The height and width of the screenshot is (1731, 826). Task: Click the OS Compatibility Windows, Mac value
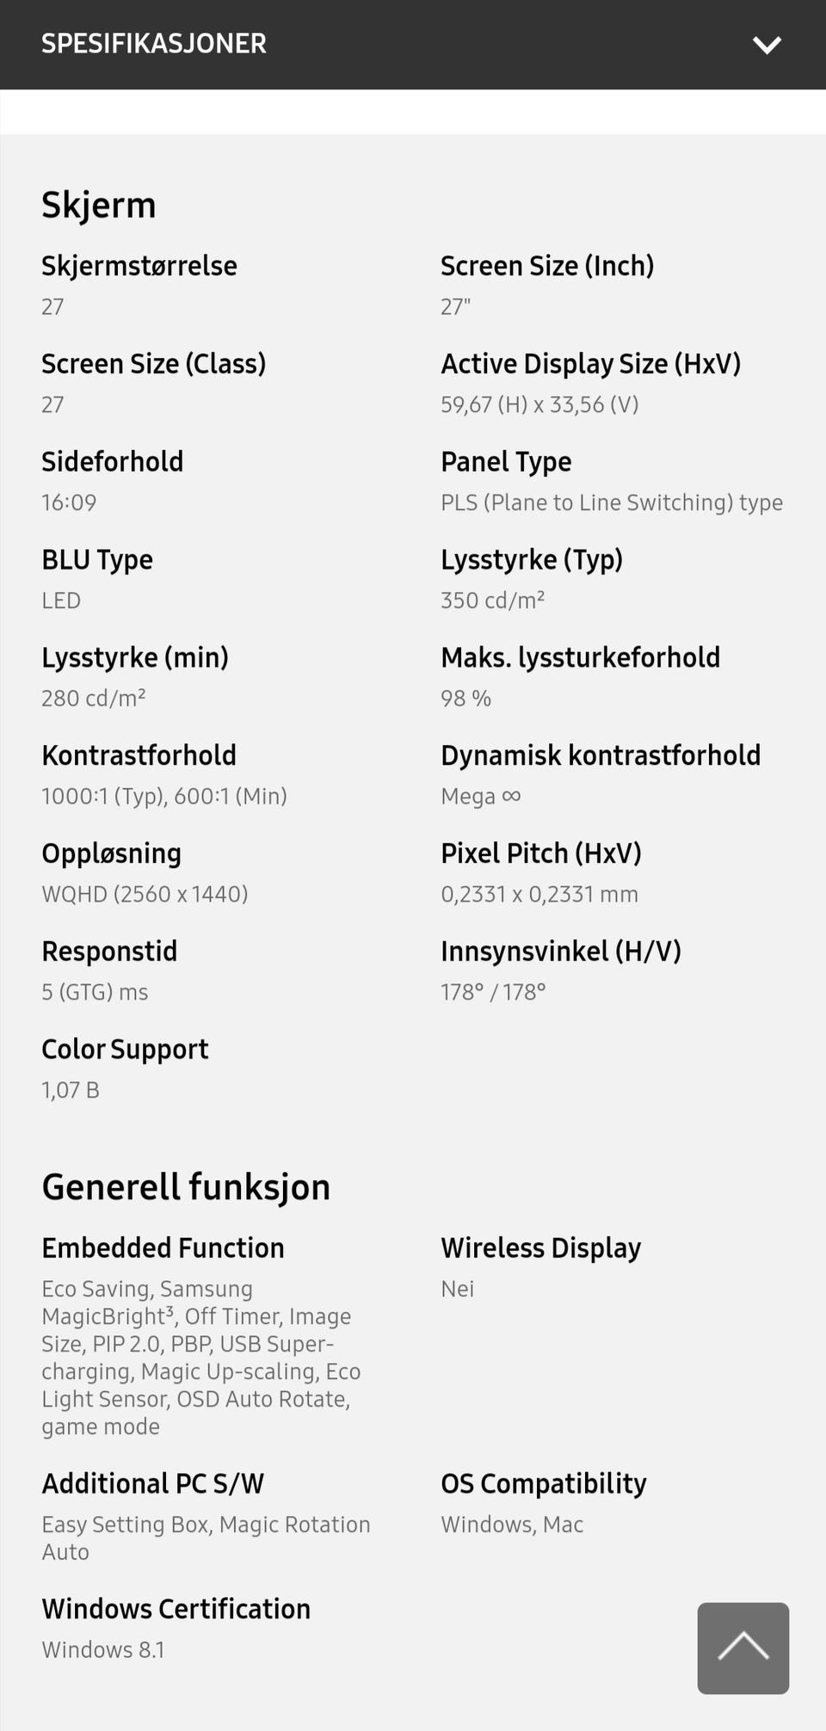(x=512, y=1525)
